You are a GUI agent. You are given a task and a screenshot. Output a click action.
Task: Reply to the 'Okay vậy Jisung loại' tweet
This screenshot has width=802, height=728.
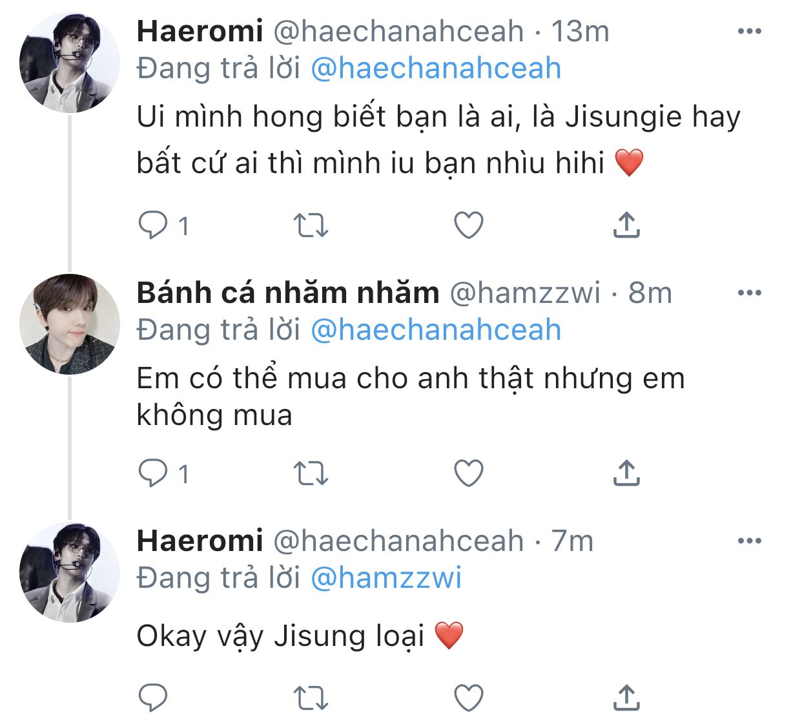click(153, 698)
